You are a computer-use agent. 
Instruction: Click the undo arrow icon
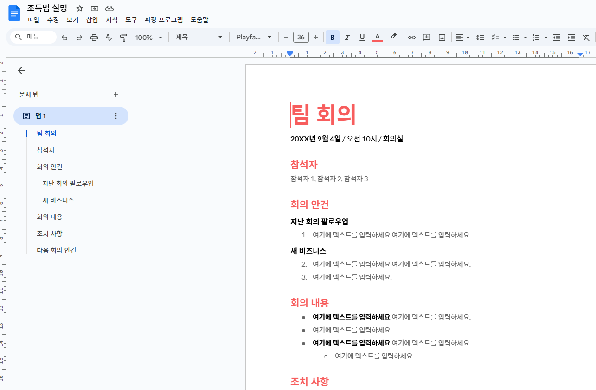(64, 38)
